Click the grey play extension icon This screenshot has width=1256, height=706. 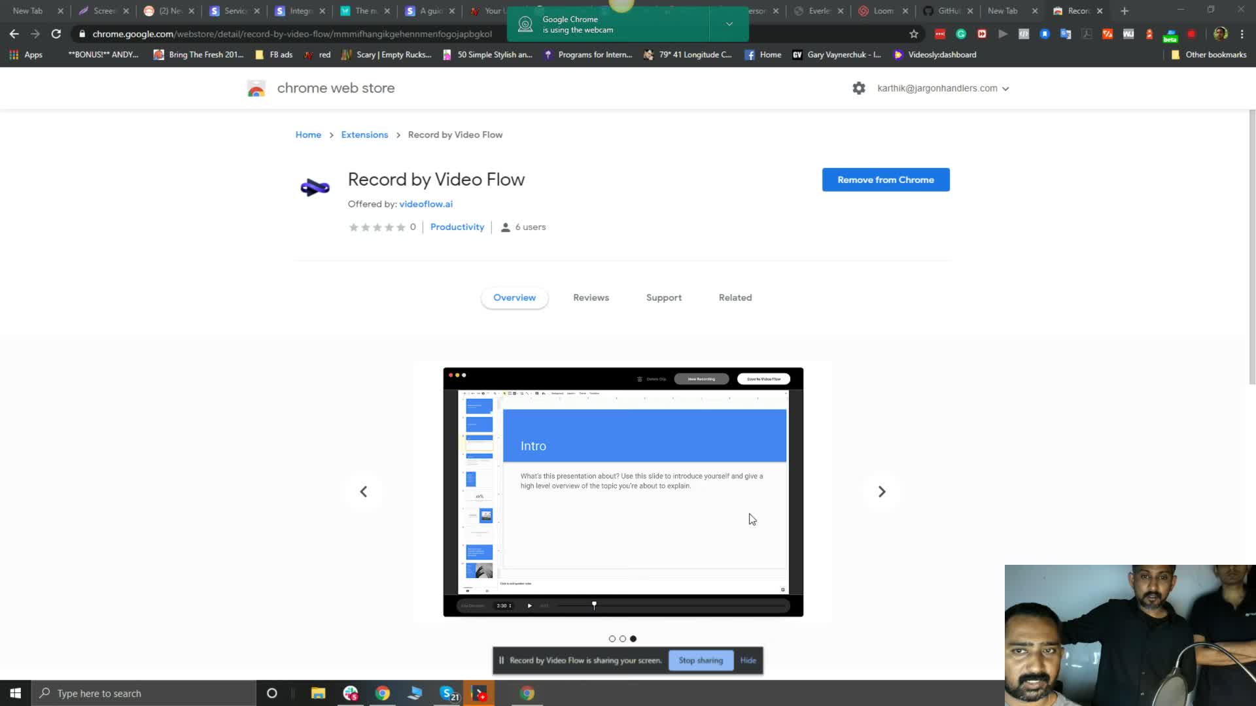1003,34
